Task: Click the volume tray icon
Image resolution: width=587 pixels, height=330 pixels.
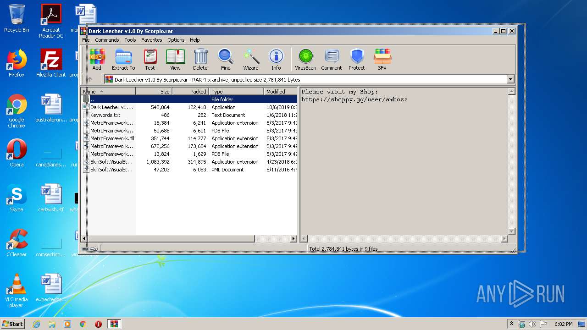Action: click(x=532, y=324)
